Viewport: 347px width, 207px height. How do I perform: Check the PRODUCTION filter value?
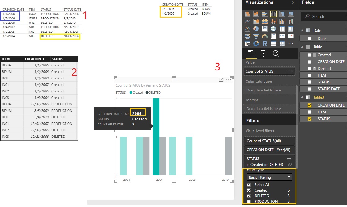click(249, 201)
